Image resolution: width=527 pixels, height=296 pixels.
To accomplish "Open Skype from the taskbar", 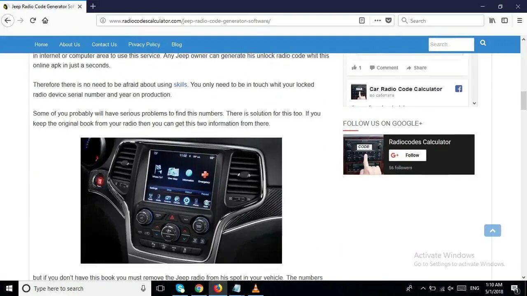I will pos(180,288).
